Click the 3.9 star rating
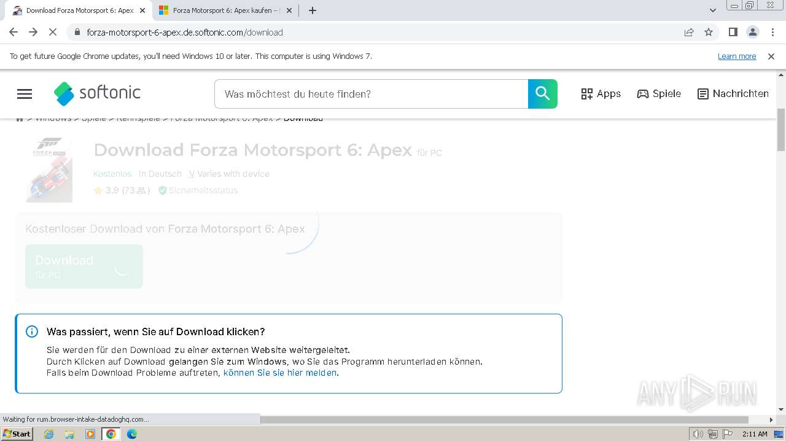Image resolution: width=786 pixels, height=442 pixels. [x=122, y=190]
